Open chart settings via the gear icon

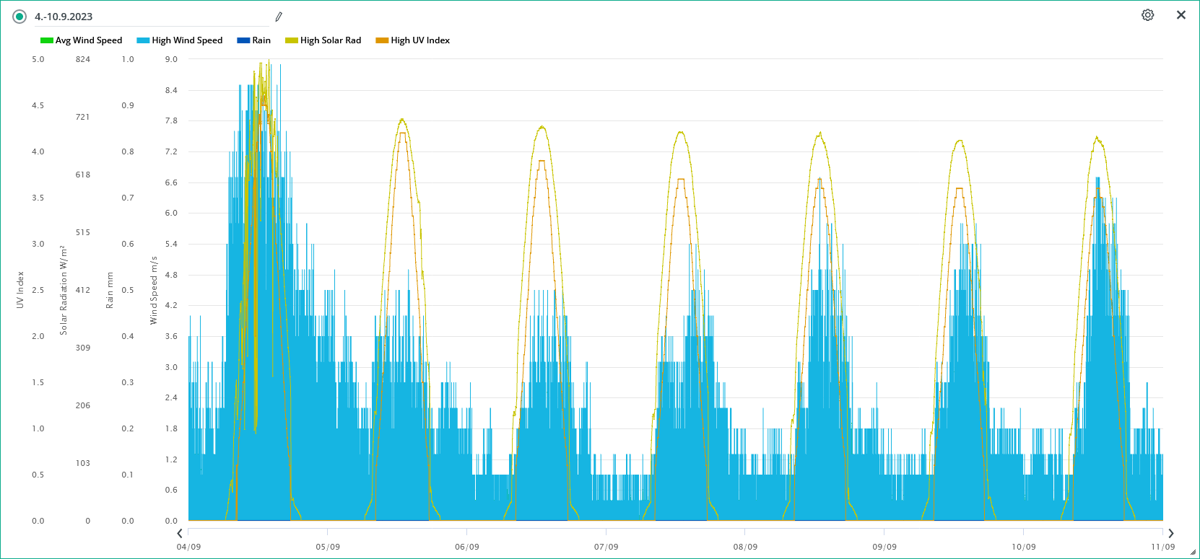coord(1147,15)
